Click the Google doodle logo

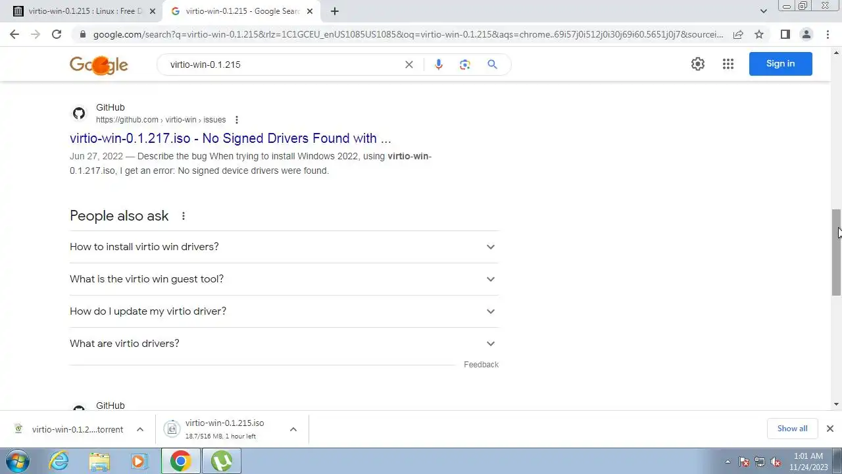click(99, 65)
